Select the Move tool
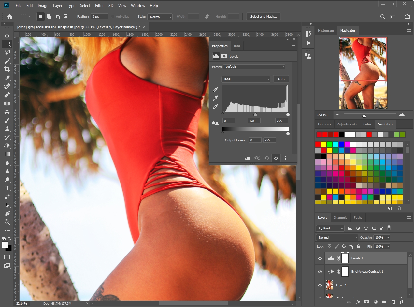 (7, 36)
